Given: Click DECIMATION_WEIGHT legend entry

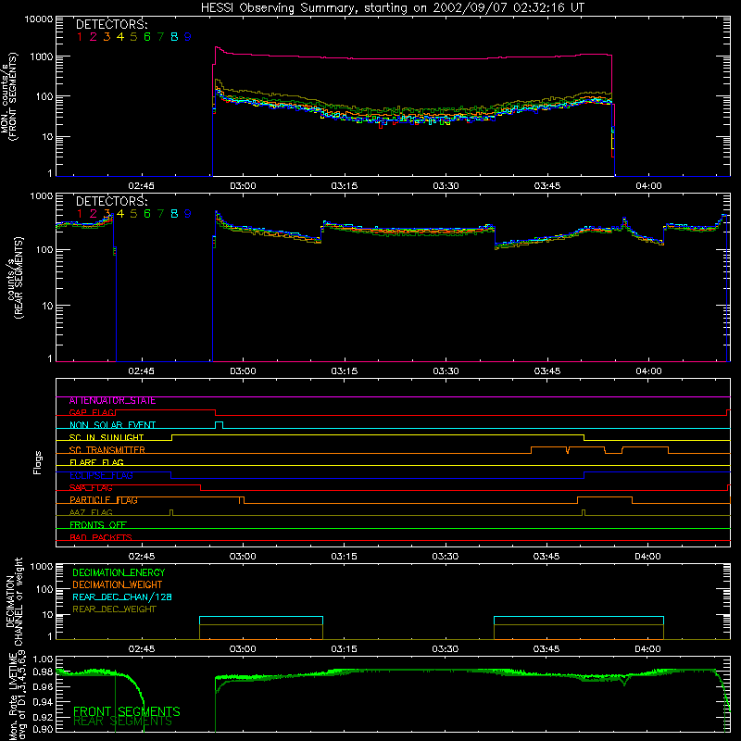Looking at the screenshot, I should coord(118,584).
